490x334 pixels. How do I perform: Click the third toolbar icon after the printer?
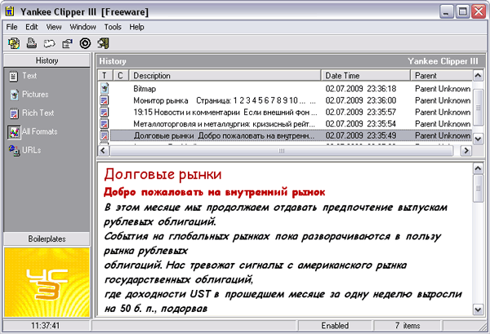[x=49, y=43]
